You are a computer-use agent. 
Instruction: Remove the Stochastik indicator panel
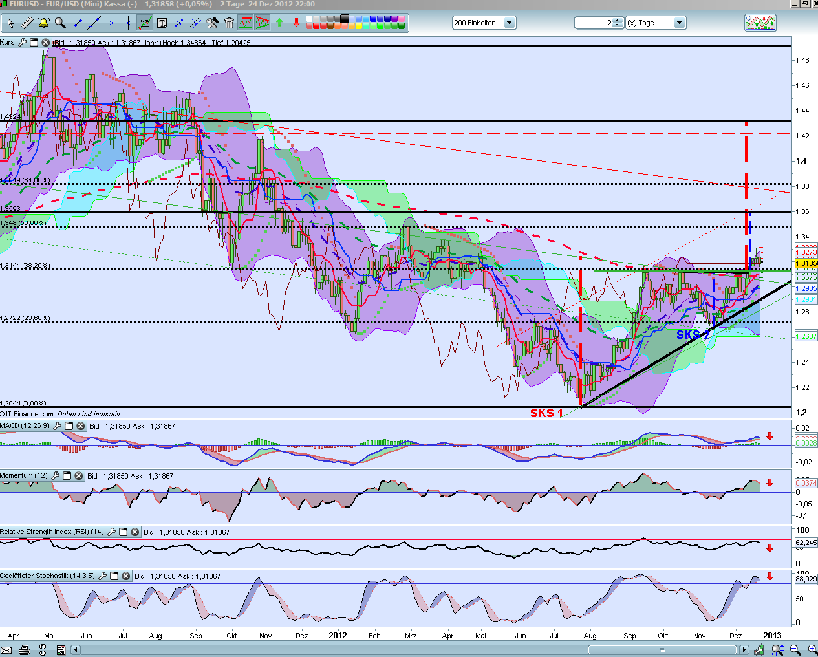(126, 576)
